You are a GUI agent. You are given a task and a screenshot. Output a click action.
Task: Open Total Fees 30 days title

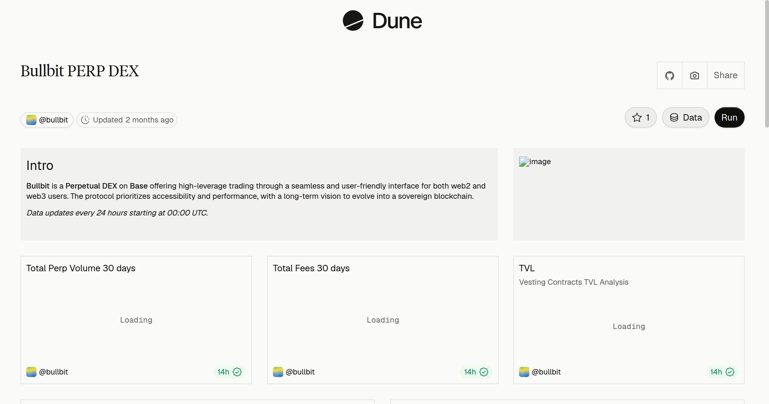(x=311, y=268)
